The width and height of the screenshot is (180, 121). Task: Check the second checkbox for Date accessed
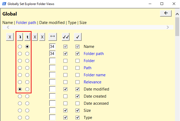(77, 103)
